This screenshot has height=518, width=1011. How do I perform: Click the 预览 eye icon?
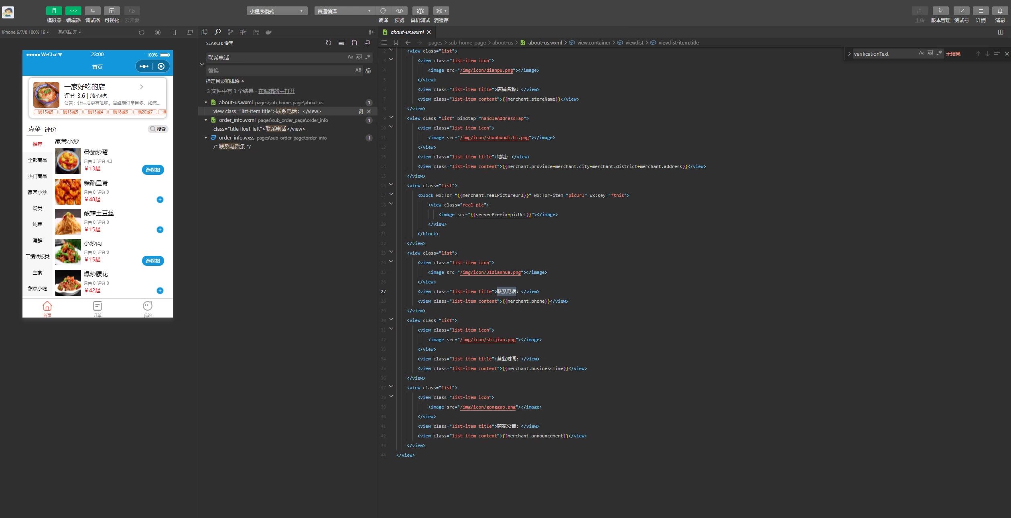coord(399,11)
